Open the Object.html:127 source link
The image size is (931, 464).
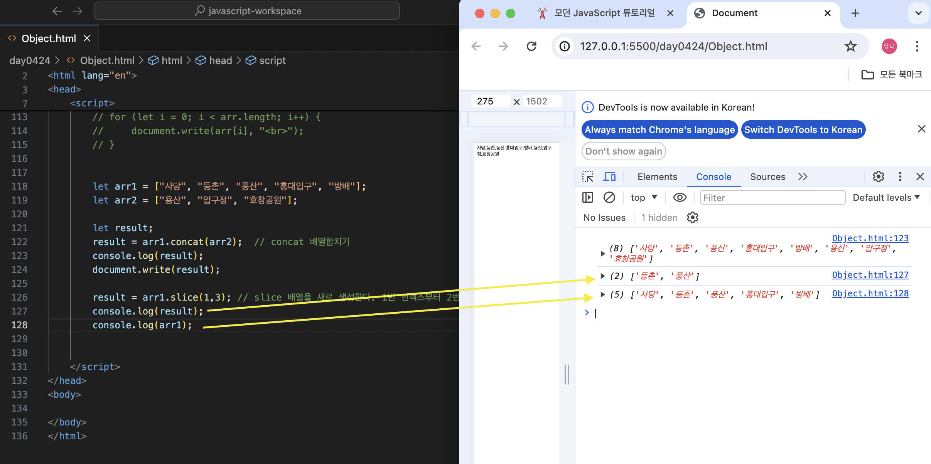(x=870, y=275)
